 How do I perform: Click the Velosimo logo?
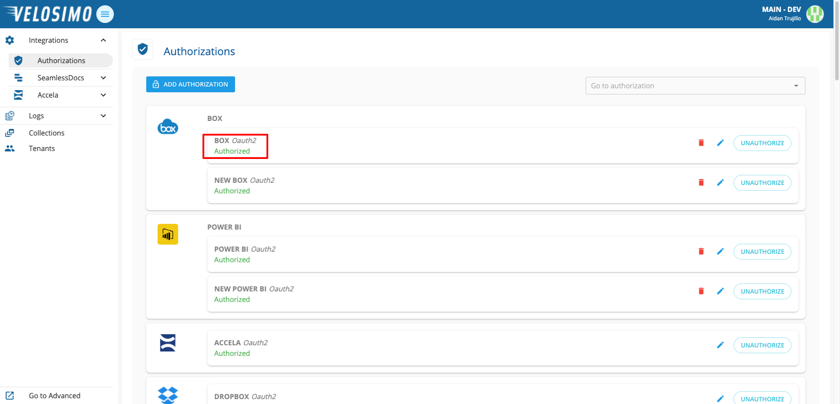click(x=47, y=14)
